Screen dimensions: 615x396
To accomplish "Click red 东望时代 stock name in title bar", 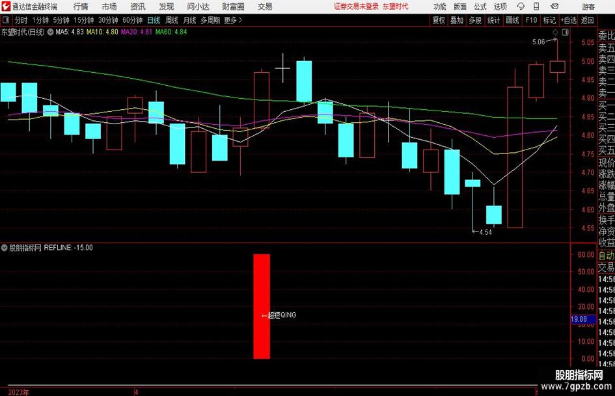I will click(x=396, y=7).
